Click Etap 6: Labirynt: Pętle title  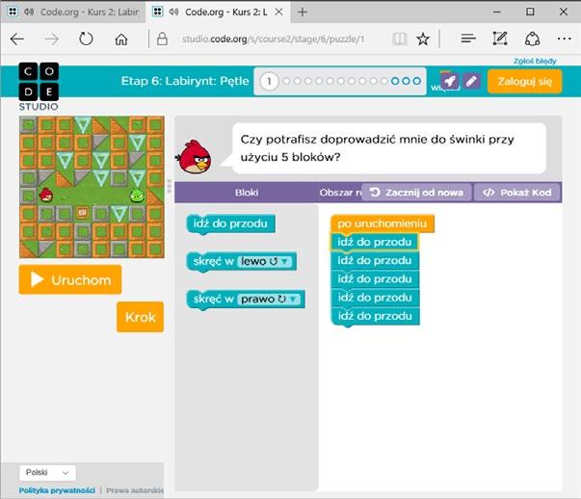[x=185, y=81]
